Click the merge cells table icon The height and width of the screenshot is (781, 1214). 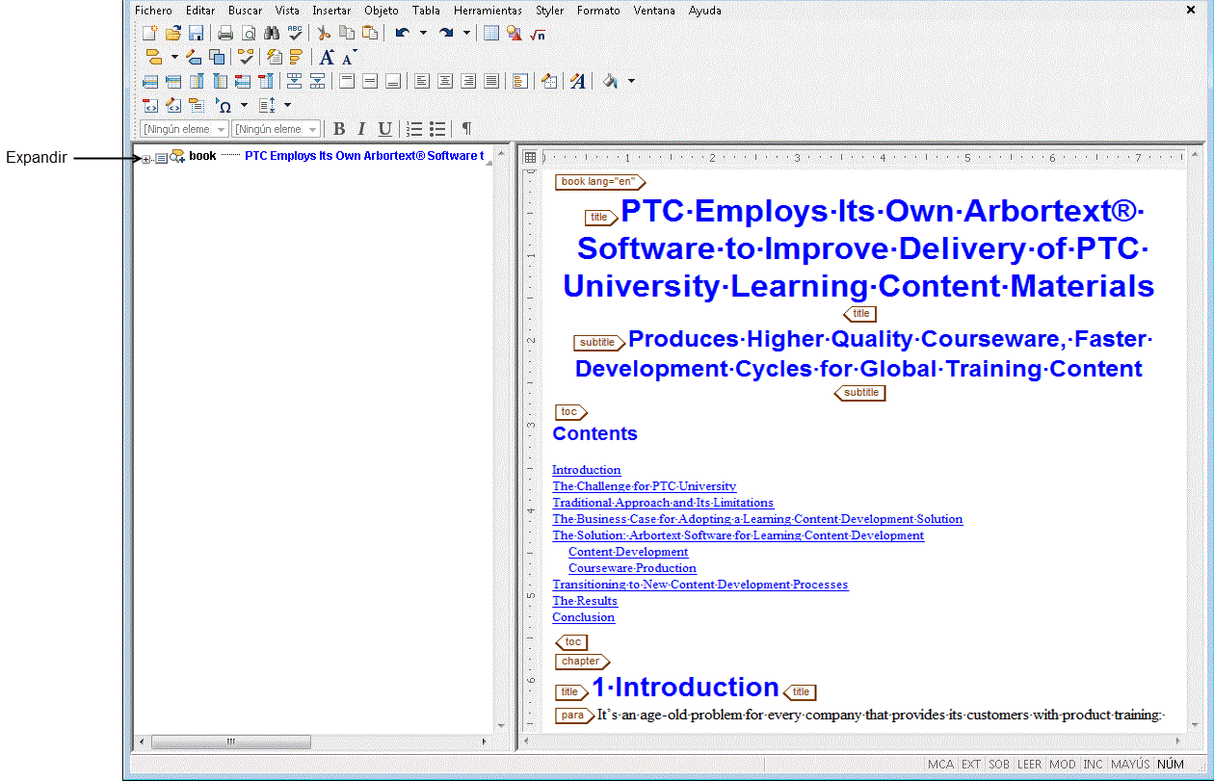tap(295, 81)
